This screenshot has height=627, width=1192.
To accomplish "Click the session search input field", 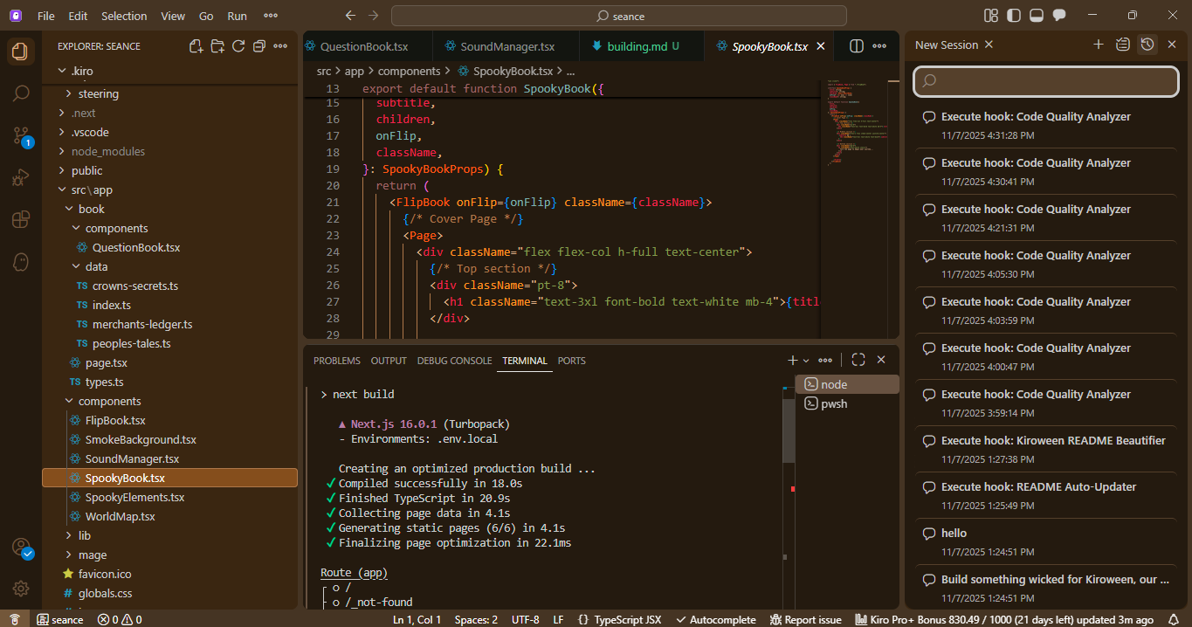I will click(x=1046, y=80).
